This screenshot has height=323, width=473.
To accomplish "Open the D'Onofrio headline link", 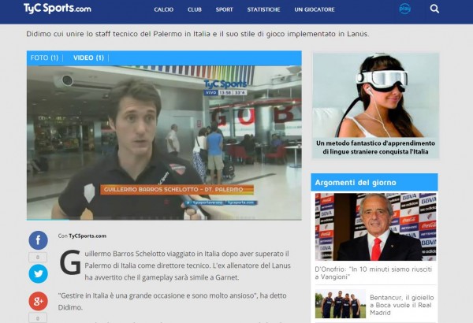I will point(375,274).
